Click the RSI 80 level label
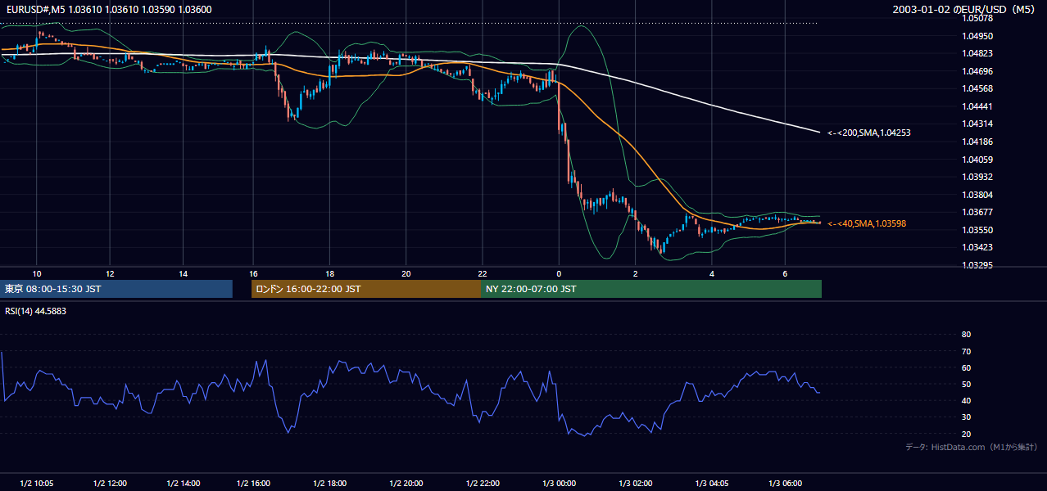The height and width of the screenshot is (491, 1047). [966, 335]
